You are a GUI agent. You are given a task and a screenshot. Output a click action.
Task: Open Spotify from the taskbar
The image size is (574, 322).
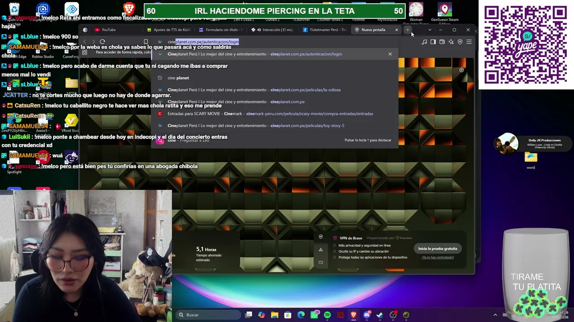click(x=327, y=315)
